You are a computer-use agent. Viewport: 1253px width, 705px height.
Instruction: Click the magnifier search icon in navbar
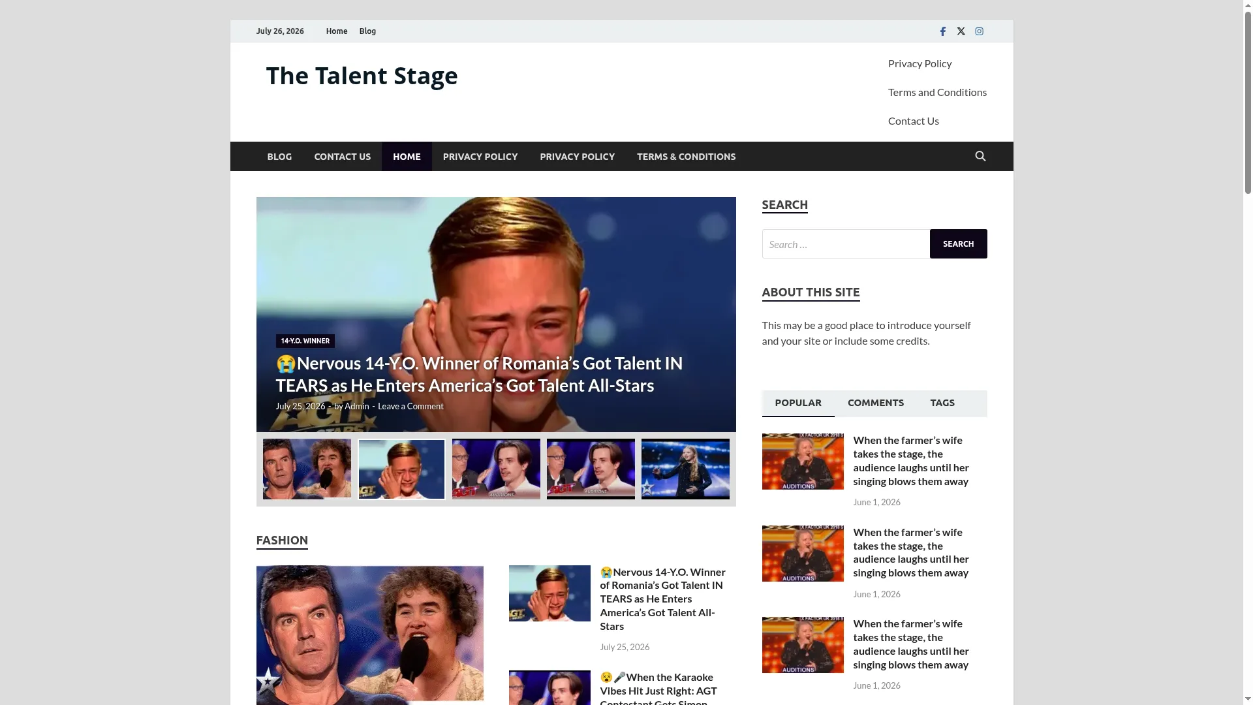click(980, 156)
